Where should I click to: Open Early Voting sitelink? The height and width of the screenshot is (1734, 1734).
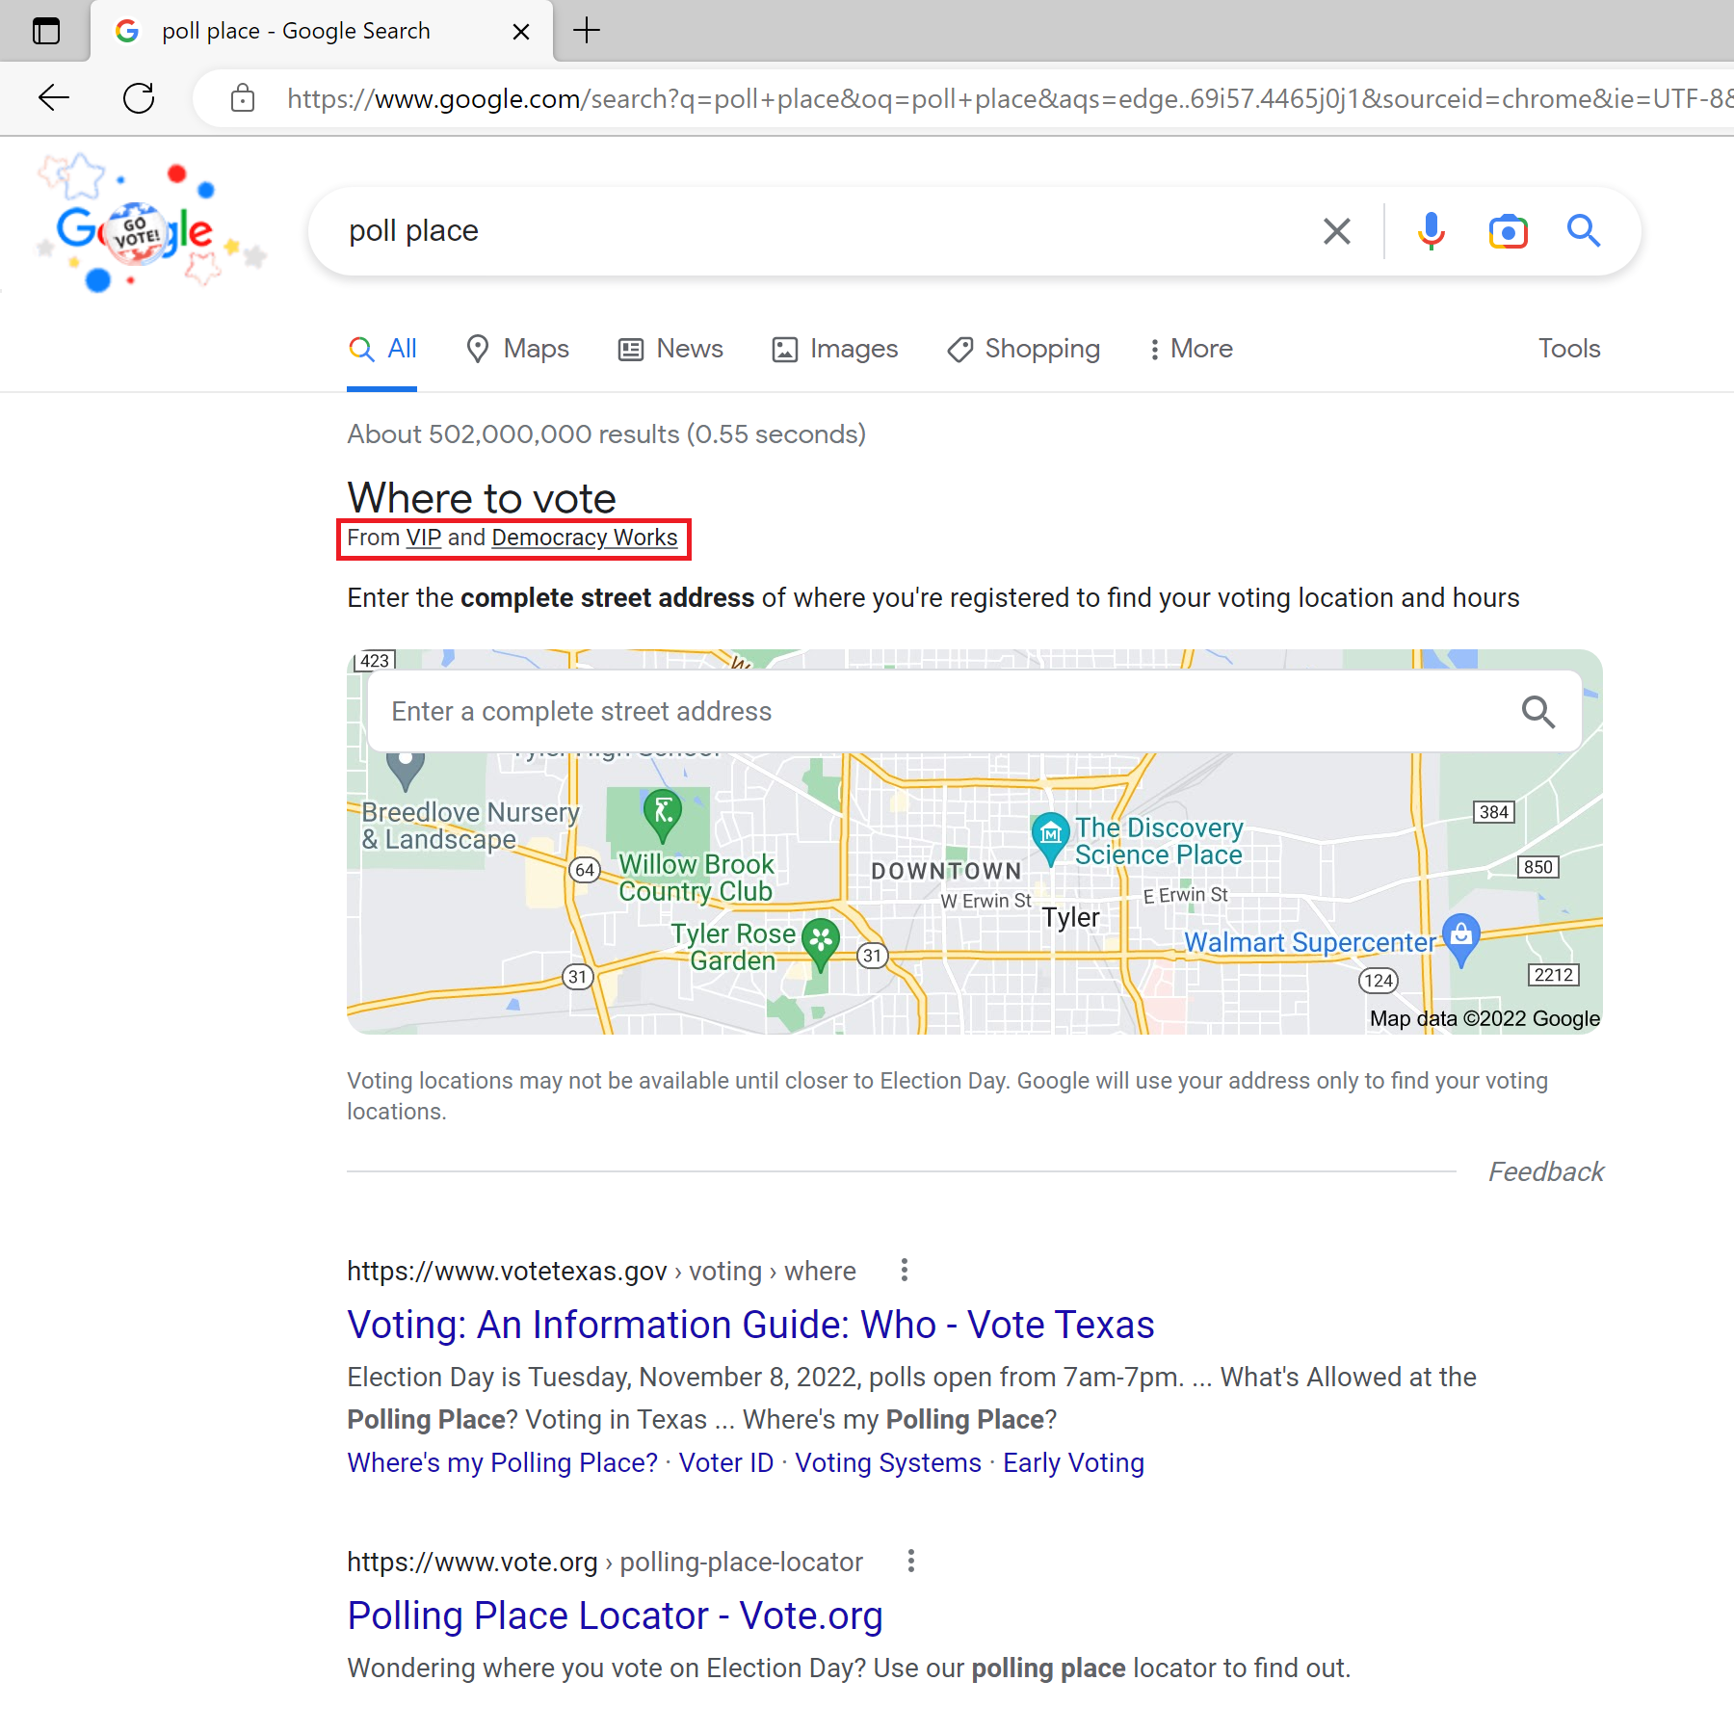(1073, 1462)
